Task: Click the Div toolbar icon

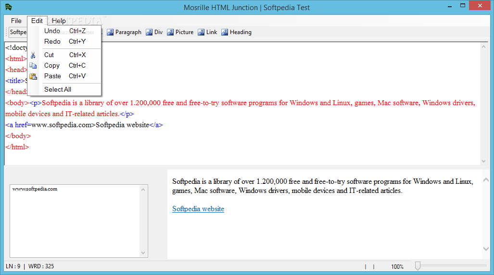Action: coord(149,32)
